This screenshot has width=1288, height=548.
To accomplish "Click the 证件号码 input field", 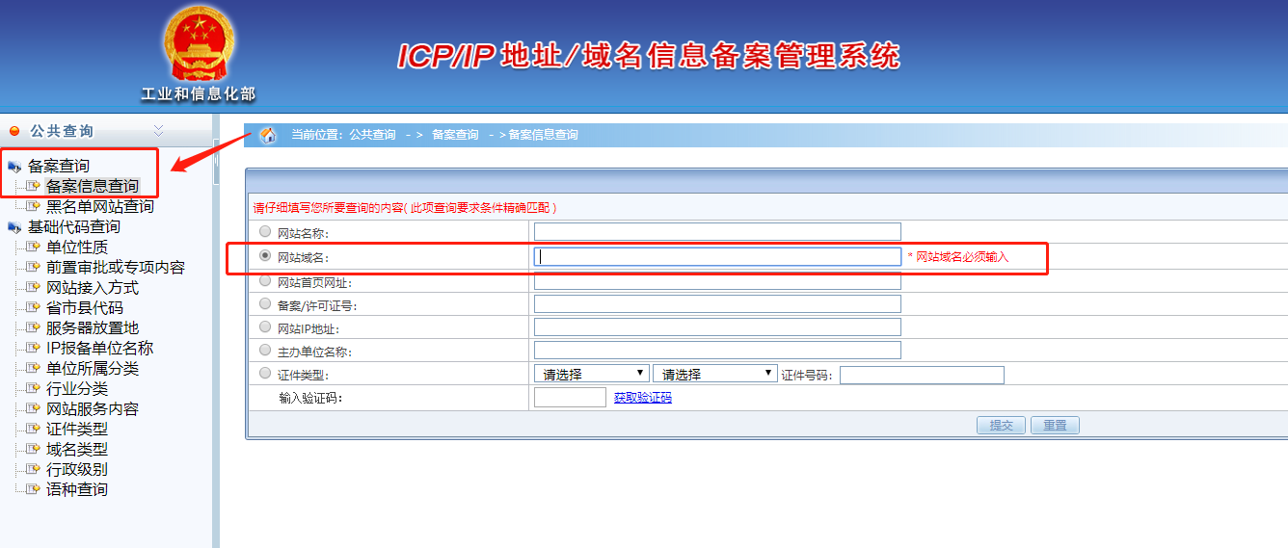I will [x=922, y=375].
